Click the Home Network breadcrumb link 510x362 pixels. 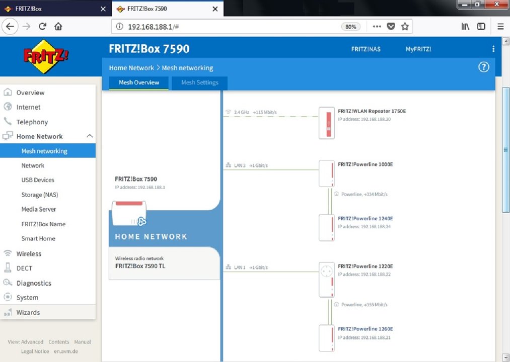tap(131, 68)
